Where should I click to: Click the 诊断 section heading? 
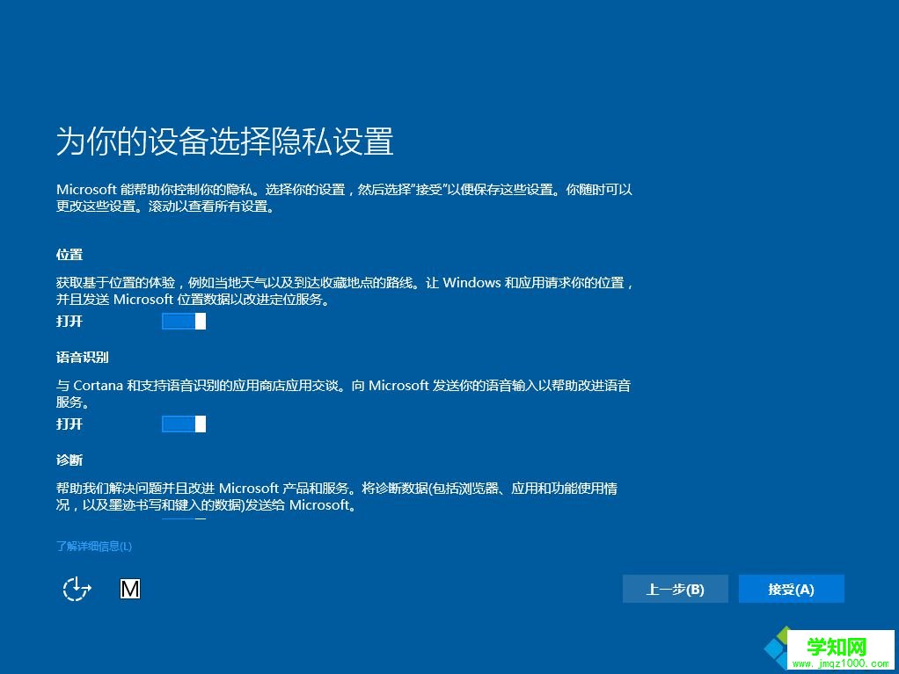click(69, 460)
